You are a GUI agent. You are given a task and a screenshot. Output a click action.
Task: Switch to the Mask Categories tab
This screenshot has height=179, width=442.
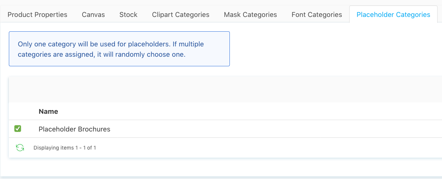tap(250, 15)
